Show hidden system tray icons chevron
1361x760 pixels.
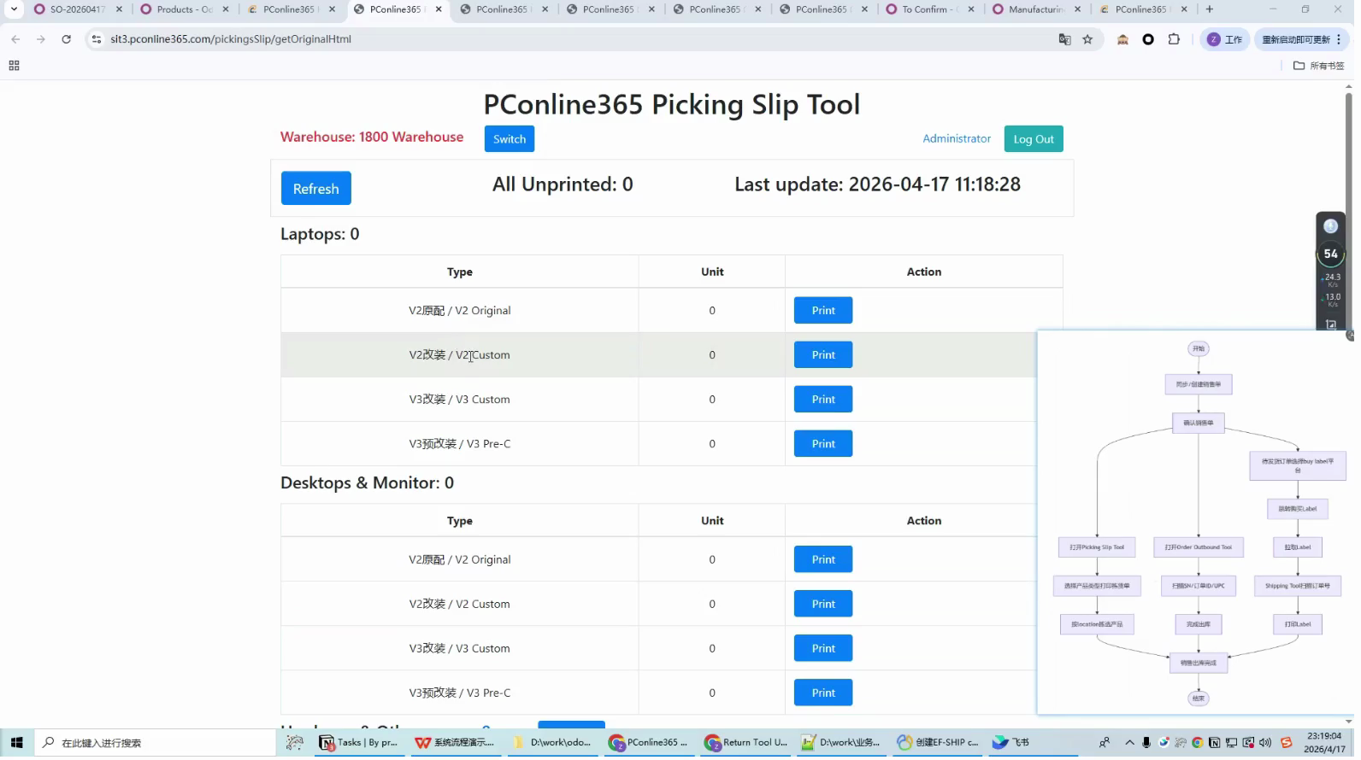1129,742
